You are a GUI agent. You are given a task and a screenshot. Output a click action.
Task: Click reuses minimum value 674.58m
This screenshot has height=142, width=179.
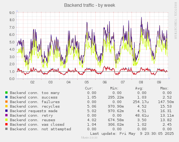116,120
